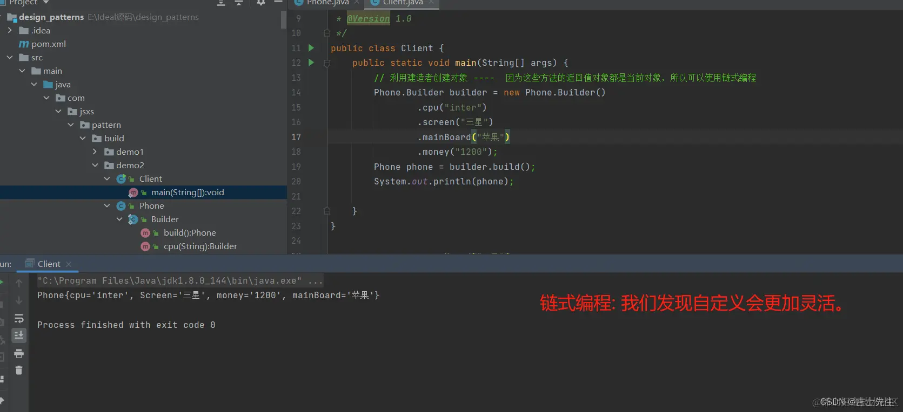
Task: Close the Client.java tab
Action: point(431,2)
